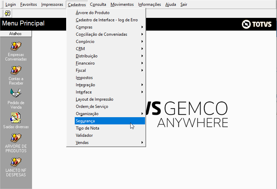Click the help question-mark toolbar icon
The height and width of the screenshot is (189, 277).
pyautogui.click(x=8, y=13)
